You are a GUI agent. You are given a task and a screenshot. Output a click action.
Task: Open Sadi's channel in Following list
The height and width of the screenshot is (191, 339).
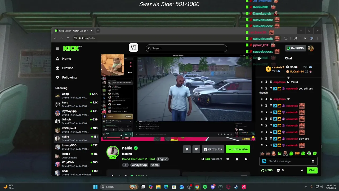(76, 172)
